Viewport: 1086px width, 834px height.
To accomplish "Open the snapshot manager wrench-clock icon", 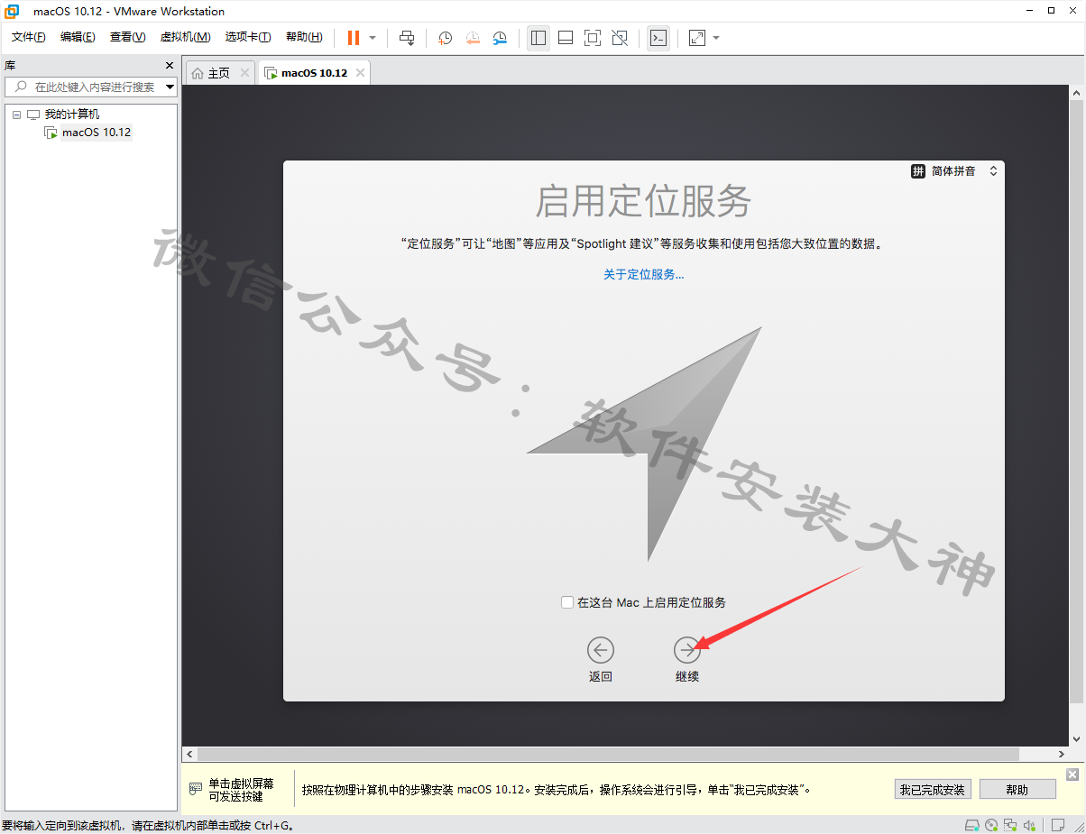I will pos(500,38).
